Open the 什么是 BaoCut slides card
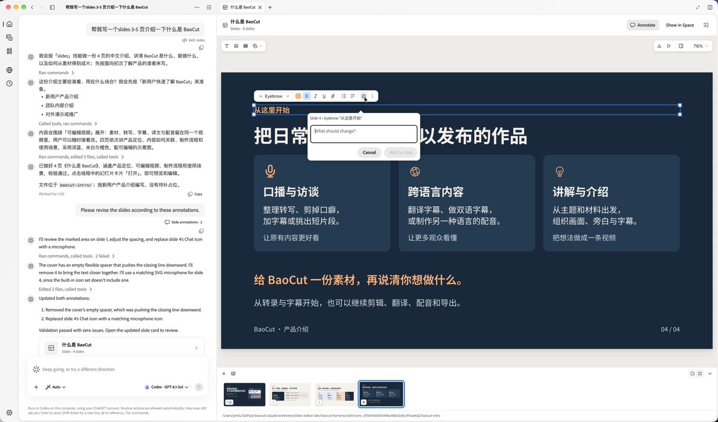Screen dimensions: 718x422 [x=123, y=348]
